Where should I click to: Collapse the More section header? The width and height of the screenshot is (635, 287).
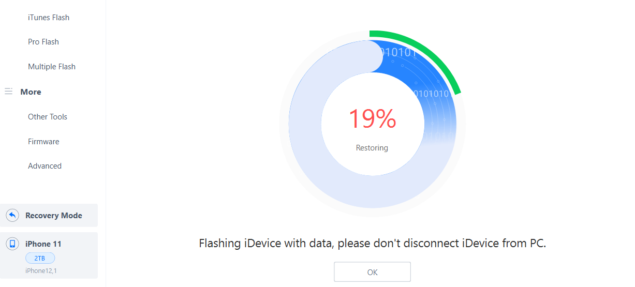point(31,92)
